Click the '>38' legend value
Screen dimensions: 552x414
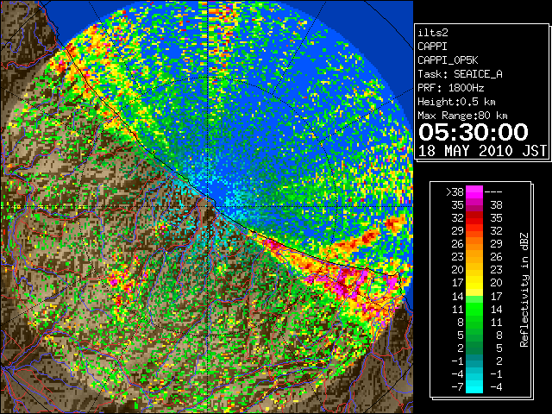455,192
